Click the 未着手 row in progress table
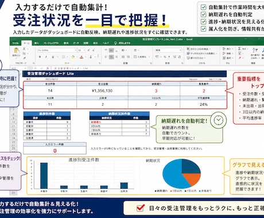 [x=47, y=122]
